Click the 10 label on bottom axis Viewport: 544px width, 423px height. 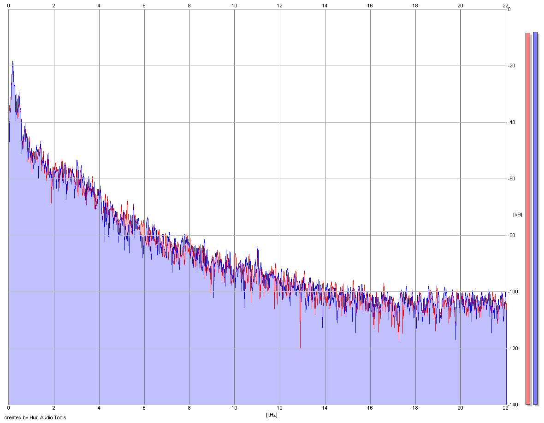(x=235, y=408)
